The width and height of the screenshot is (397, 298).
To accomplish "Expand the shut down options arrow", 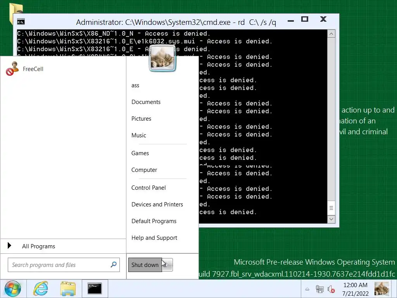I will (x=167, y=265).
